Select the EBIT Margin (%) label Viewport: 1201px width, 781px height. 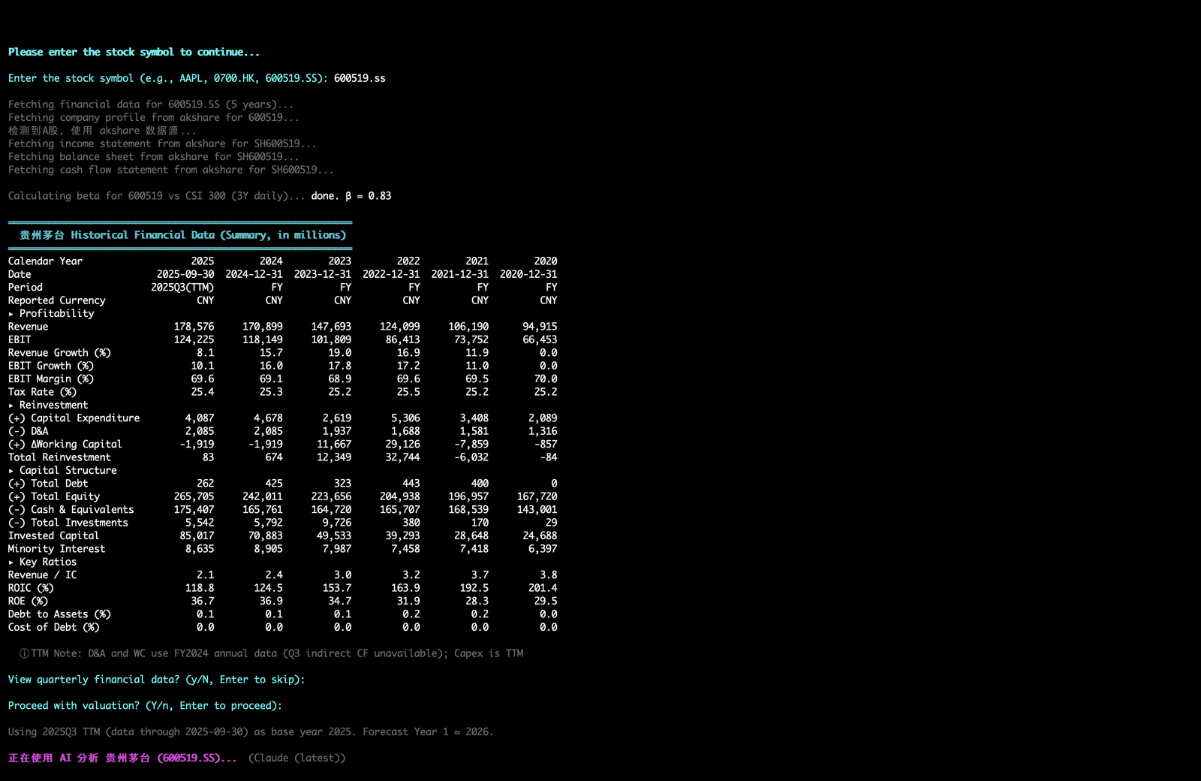[x=51, y=379]
